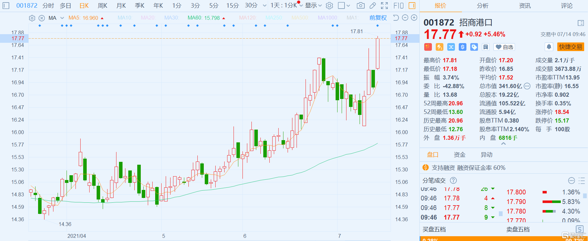Viewport: 588px width, 241px height.
Task: Remove the MA indicator with X icon
Action: click(x=42, y=18)
